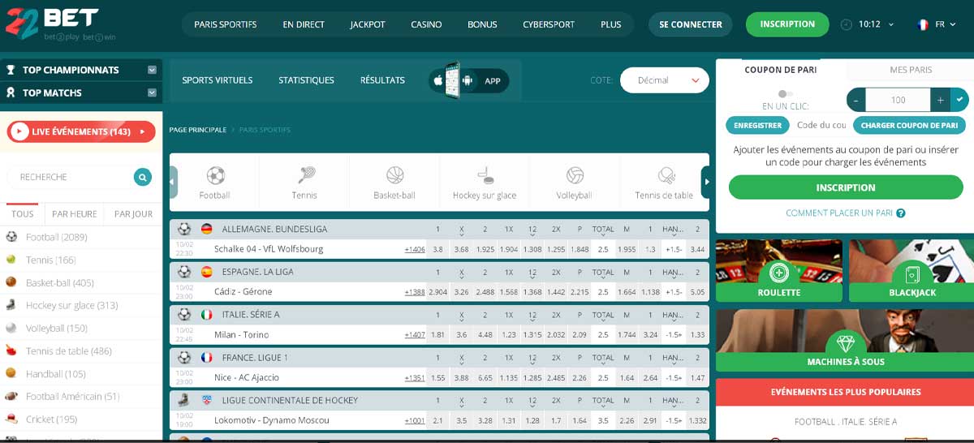This screenshot has width=974, height=443.
Task: Click the clock icon near 10:12
Action: point(847,24)
